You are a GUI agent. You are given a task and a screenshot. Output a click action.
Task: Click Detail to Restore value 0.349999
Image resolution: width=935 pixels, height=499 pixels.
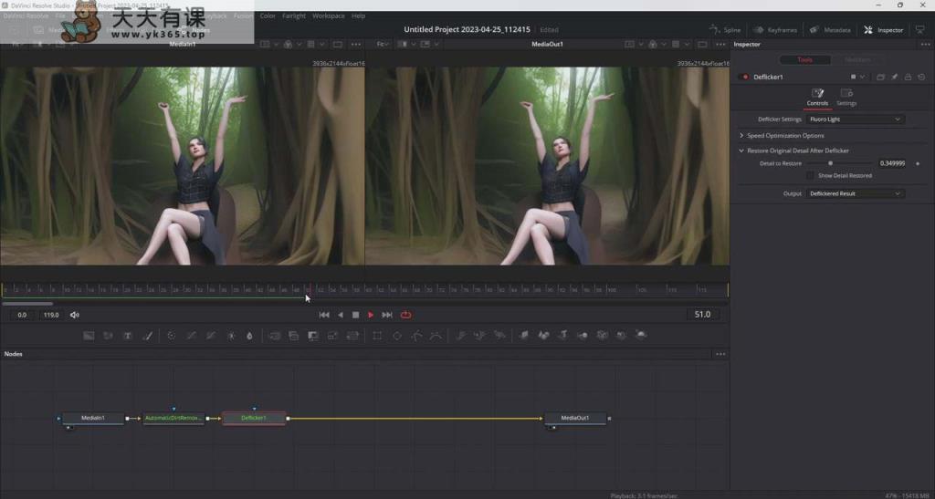tap(892, 163)
